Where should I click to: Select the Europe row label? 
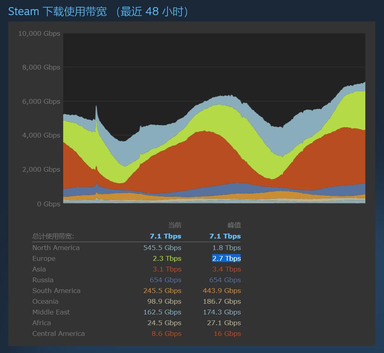coord(44,258)
